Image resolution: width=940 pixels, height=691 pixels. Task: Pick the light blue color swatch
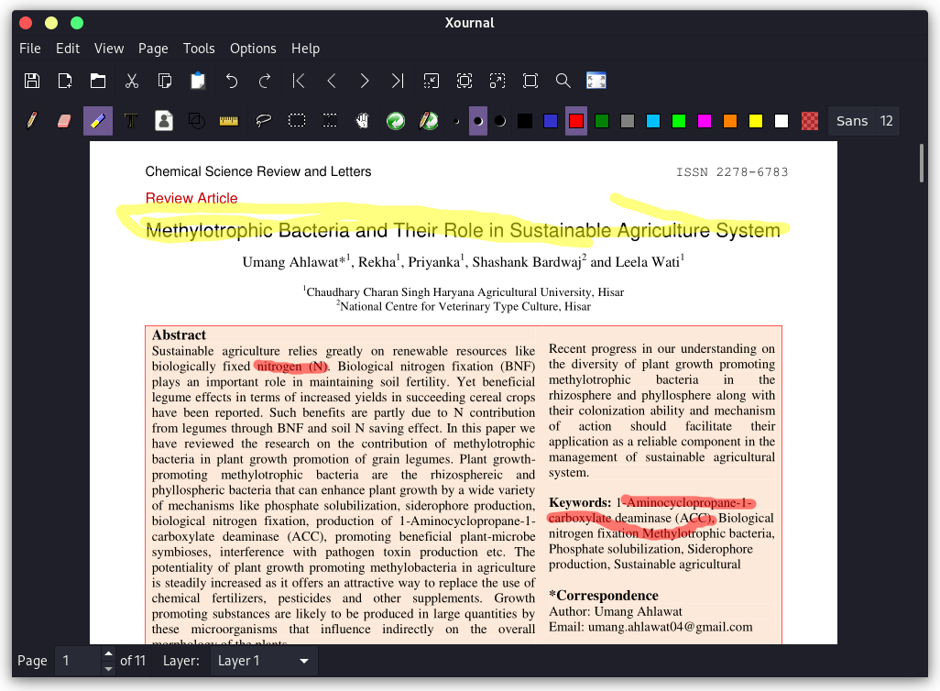coord(653,121)
